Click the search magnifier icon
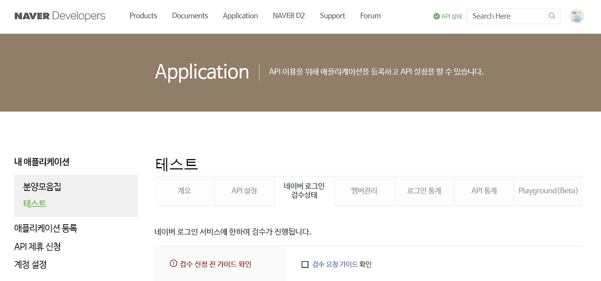Screen dimensions: 601x281 click(551, 15)
